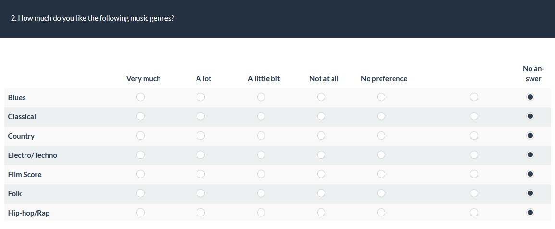This screenshot has width=555, height=229.
Task: Choose Not at all for Folk
Action: (321, 193)
